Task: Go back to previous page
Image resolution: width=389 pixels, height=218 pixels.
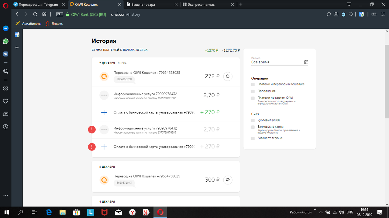Action: 17,14
